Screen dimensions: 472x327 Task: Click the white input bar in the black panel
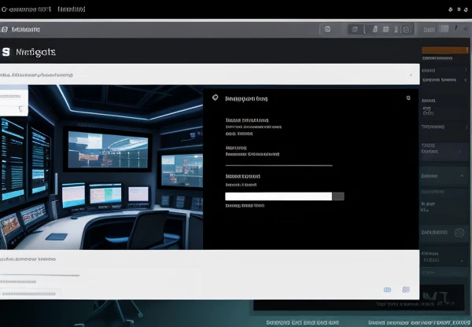(278, 197)
